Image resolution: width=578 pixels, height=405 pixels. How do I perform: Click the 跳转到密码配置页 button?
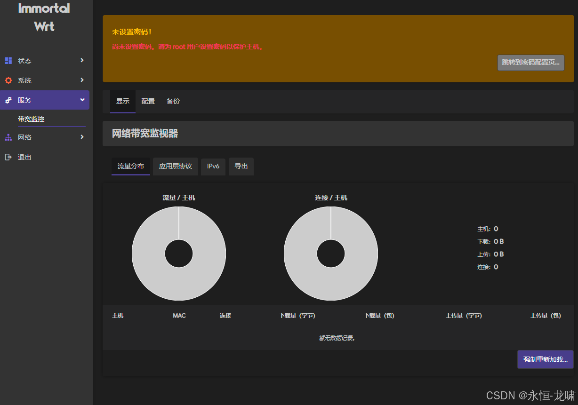tap(531, 62)
